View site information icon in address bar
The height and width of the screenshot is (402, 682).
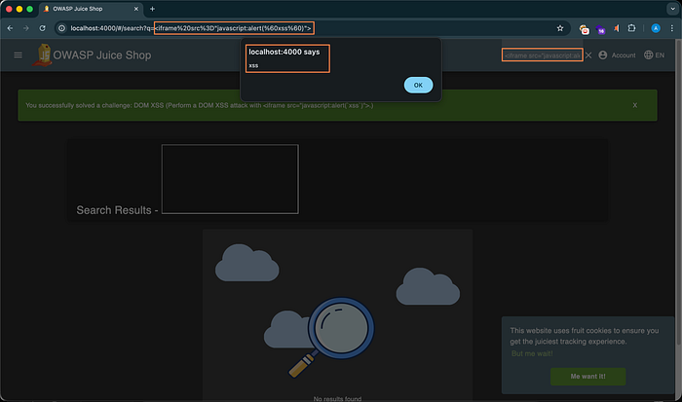click(61, 28)
